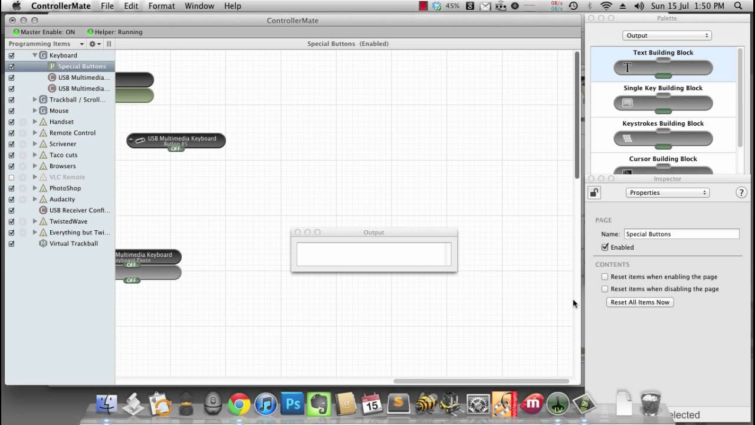Click the Handset application icon
Image resolution: width=755 pixels, height=425 pixels.
click(x=43, y=122)
